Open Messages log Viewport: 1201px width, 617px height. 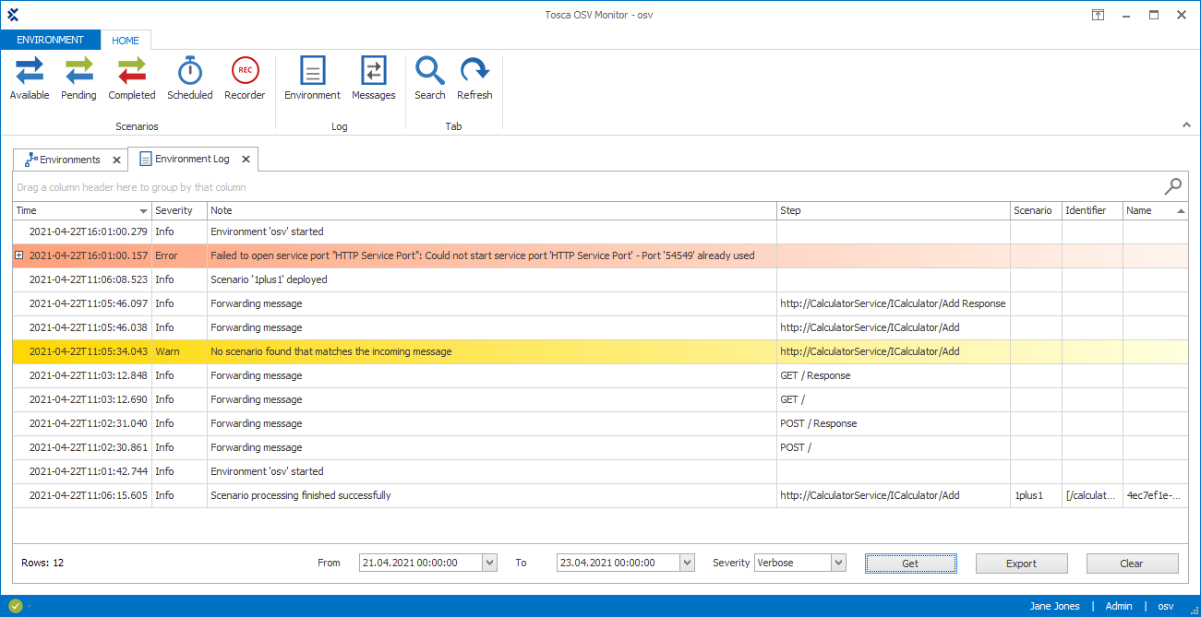pyautogui.click(x=374, y=78)
